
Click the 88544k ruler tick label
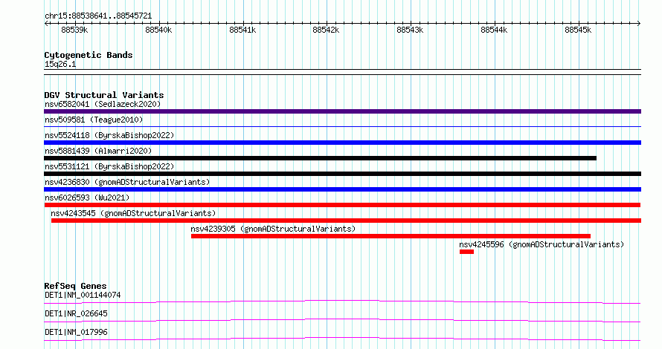[x=494, y=30]
